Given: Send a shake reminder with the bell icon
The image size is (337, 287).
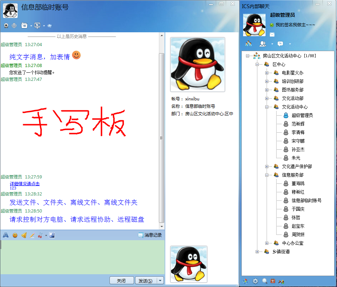Looking at the screenshot, I should (x=24, y=235).
